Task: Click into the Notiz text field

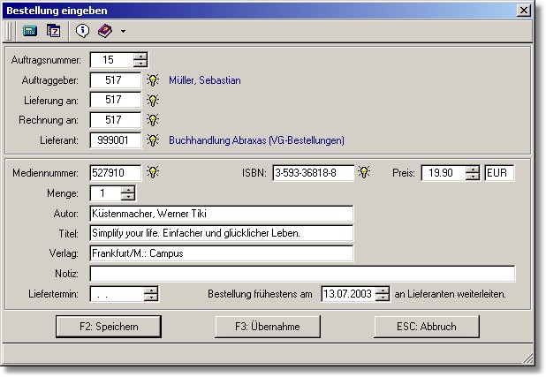Action: tap(302, 274)
